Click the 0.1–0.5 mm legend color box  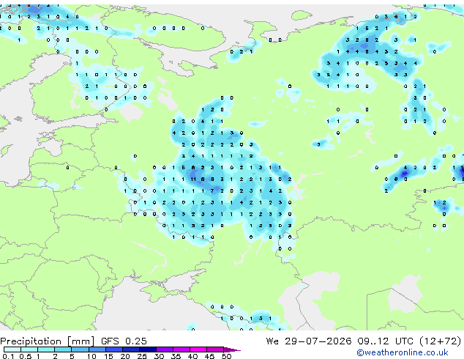point(12,349)
